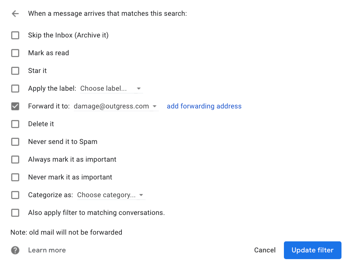
Task: Go back using the left arrow icon
Action: click(15, 13)
